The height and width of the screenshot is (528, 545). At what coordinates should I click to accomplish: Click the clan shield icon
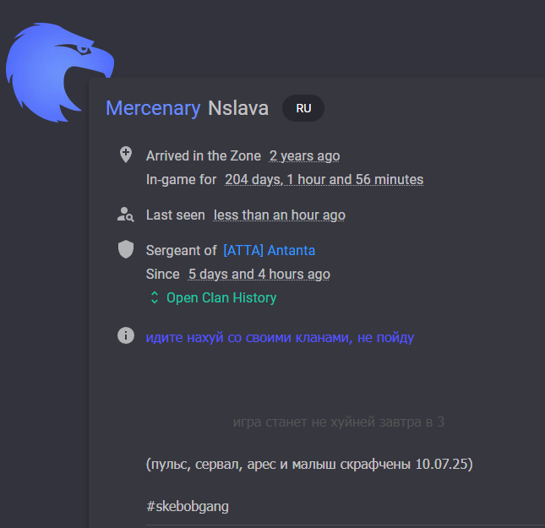[126, 249]
